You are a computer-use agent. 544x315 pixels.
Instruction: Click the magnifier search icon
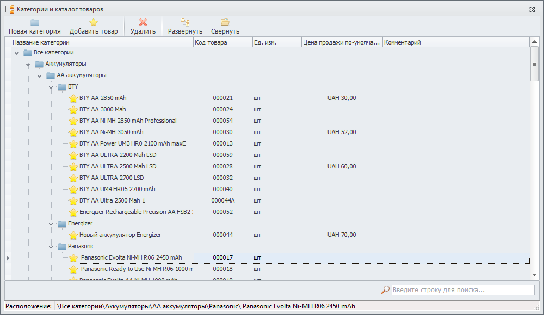(385, 290)
